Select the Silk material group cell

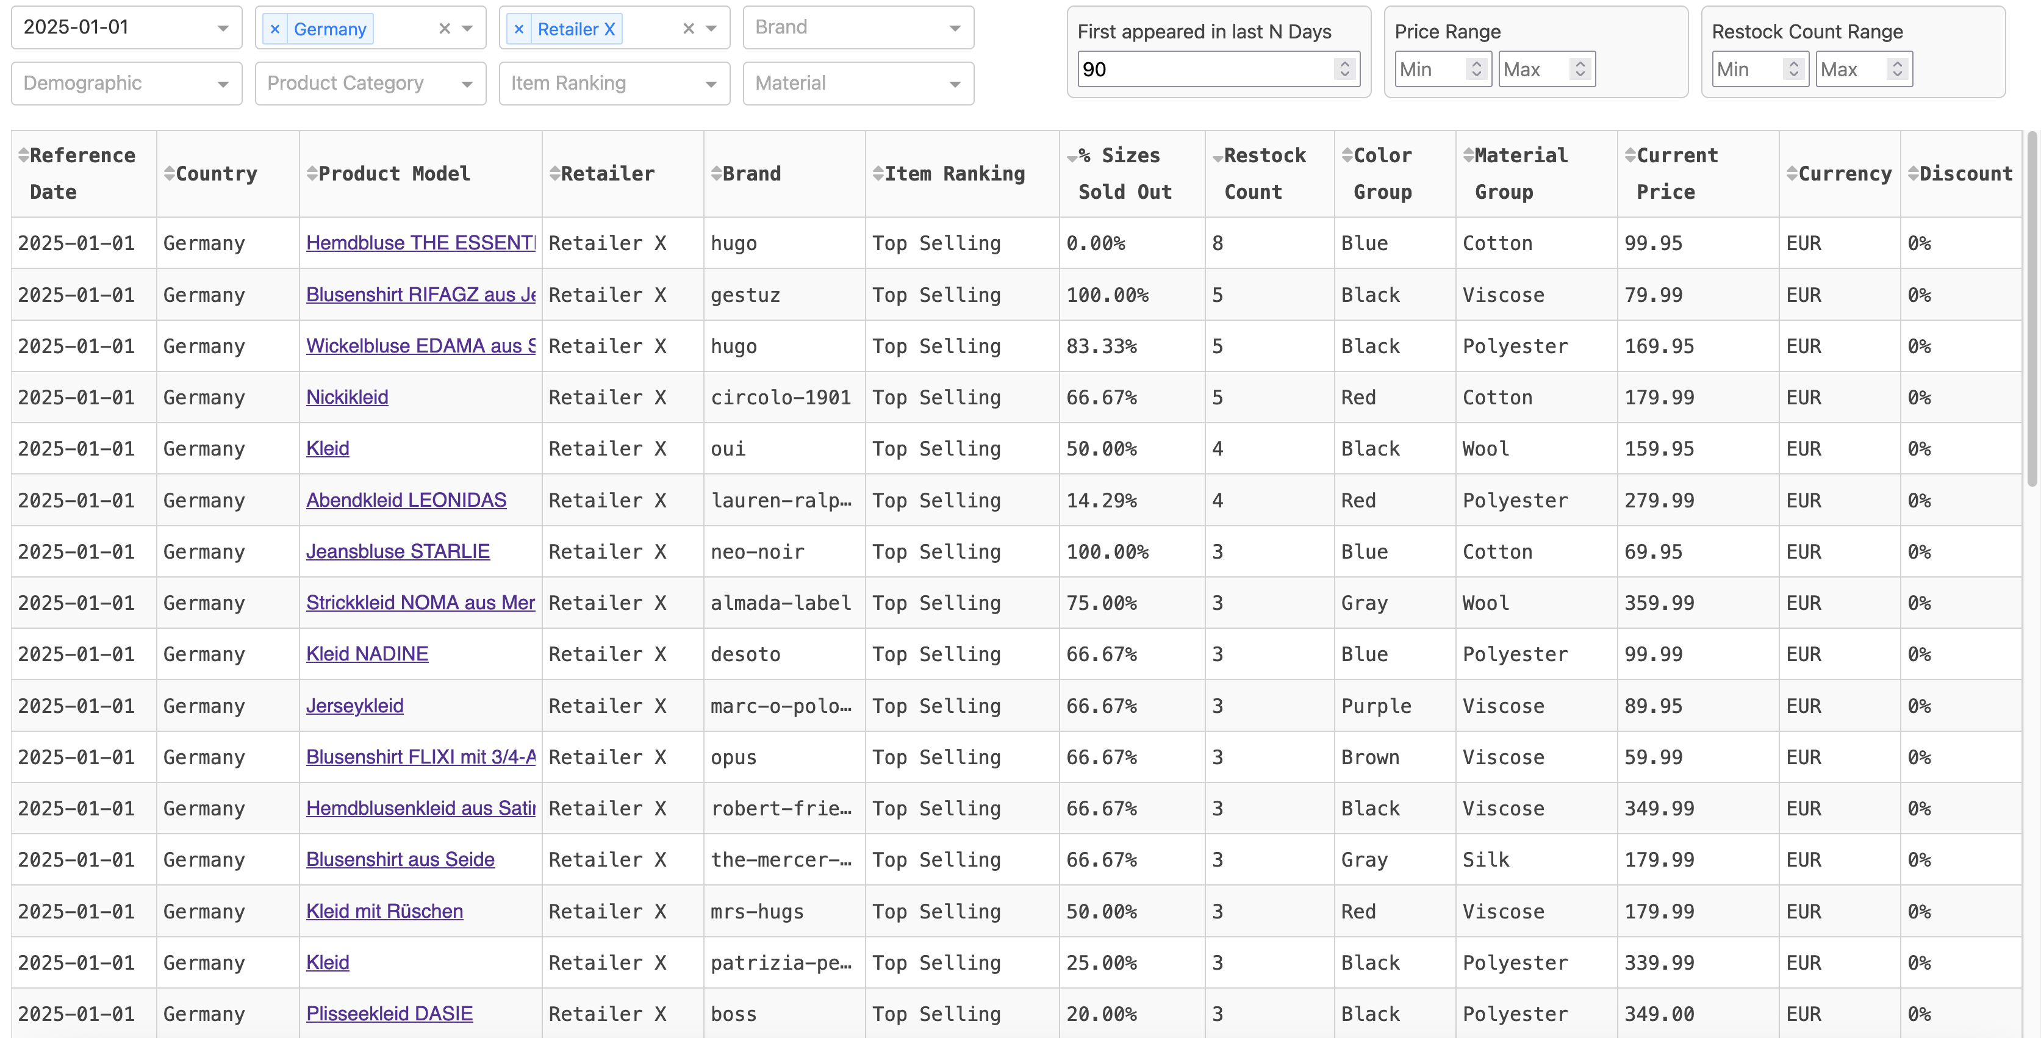[x=1537, y=860]
